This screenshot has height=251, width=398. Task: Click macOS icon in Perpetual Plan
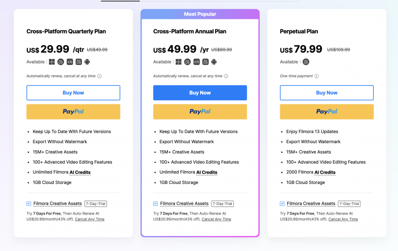coord(306,62)
